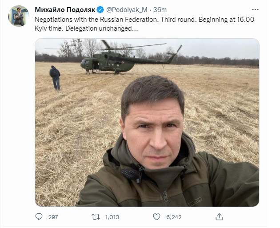View the 297 replies count
Viewport: 280px width, 228px height.
pos(53,217)
